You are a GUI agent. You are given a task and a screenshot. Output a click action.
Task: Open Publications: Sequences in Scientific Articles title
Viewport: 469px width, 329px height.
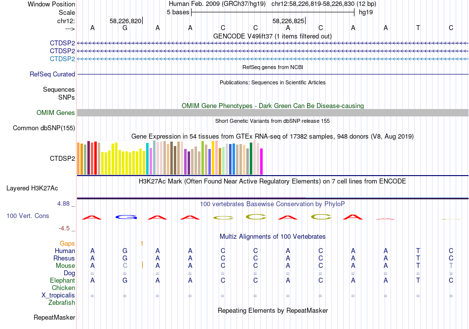coord(273,82)
